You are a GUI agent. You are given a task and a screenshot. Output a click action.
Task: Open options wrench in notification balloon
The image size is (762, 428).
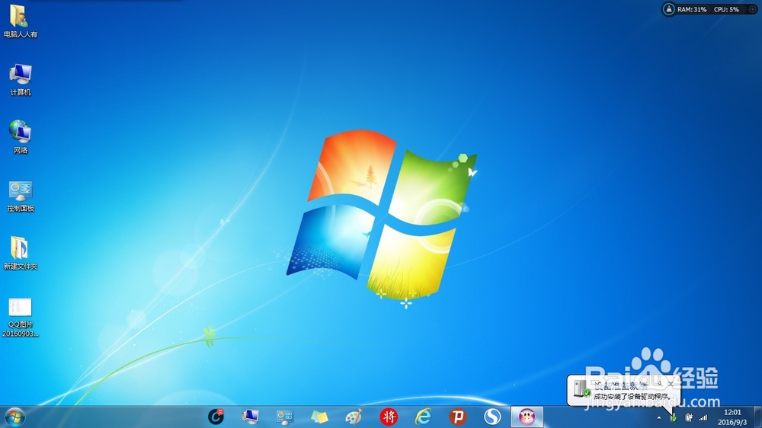[x=660, y=384]
